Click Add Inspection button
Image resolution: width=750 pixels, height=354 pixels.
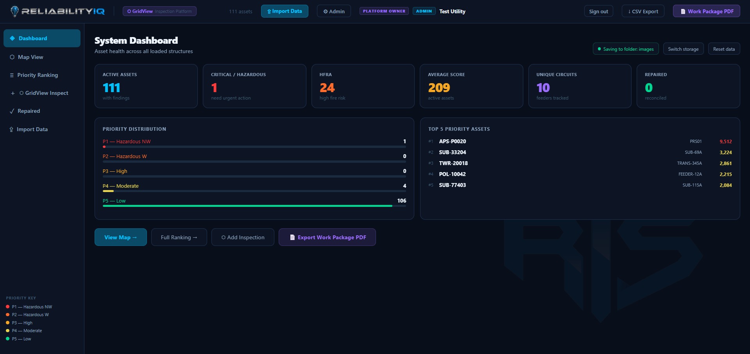[x=243, y=237]
